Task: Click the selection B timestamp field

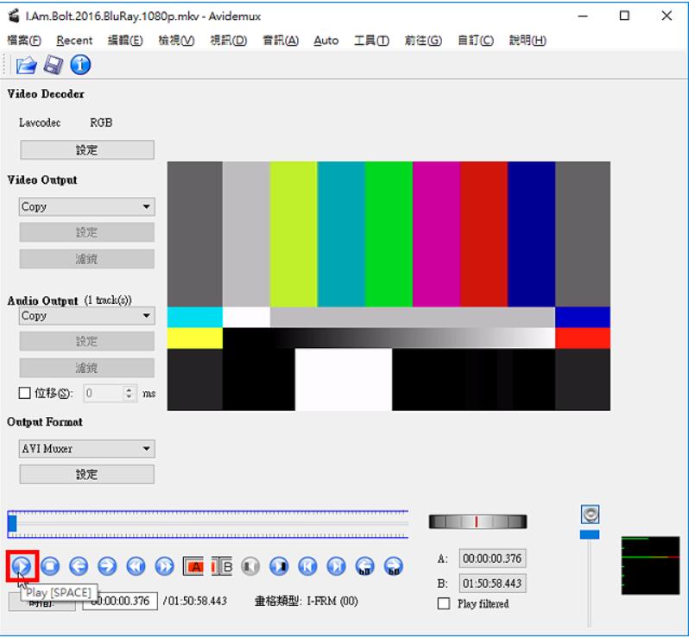Action: (x=492, y=584)
